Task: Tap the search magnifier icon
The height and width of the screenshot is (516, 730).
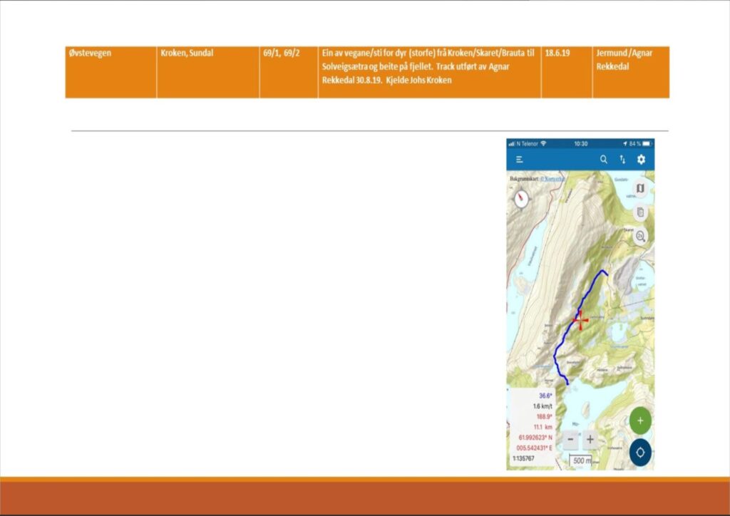Action: tap(604, 160)
